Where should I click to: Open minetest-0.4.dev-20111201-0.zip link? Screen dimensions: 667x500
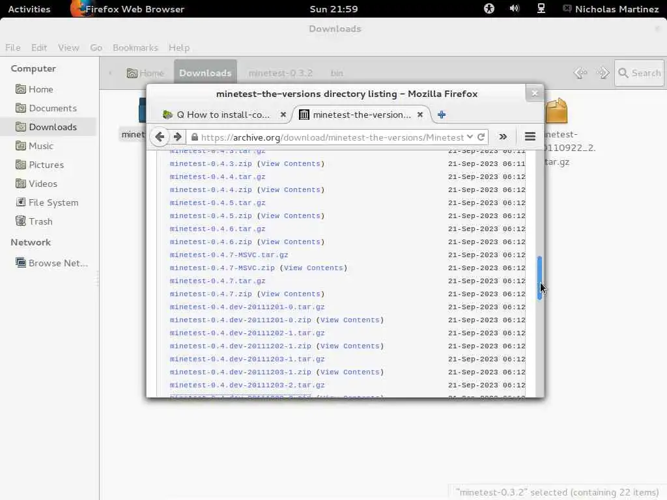(x=240, y=320)
